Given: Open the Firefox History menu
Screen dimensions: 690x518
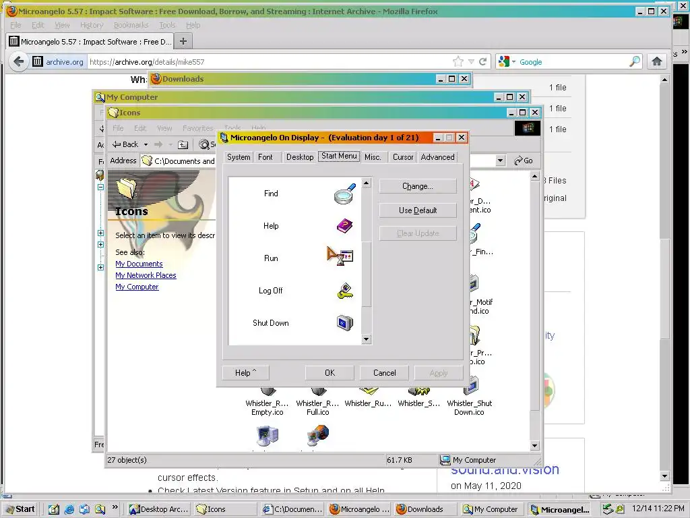Looking at the screenshot, I should click(92, 25).
